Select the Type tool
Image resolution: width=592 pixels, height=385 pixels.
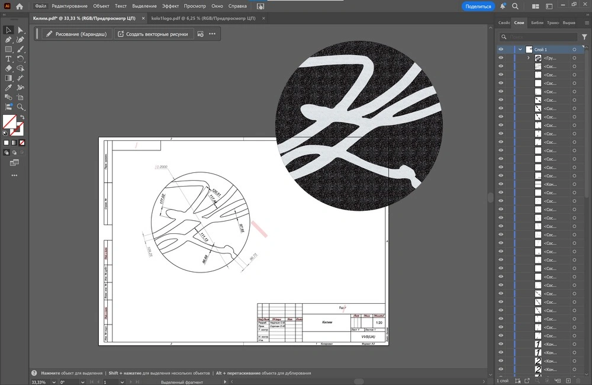pos(9,59)
